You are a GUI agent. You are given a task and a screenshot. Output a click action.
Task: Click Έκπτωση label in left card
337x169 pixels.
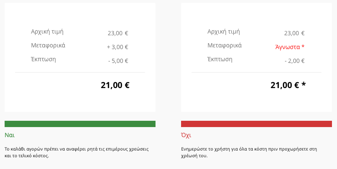coord(44,60)
